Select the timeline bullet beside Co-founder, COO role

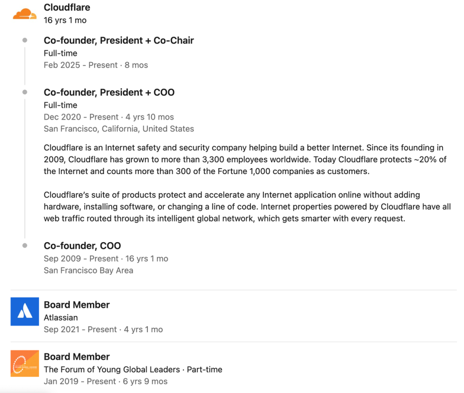25,246
